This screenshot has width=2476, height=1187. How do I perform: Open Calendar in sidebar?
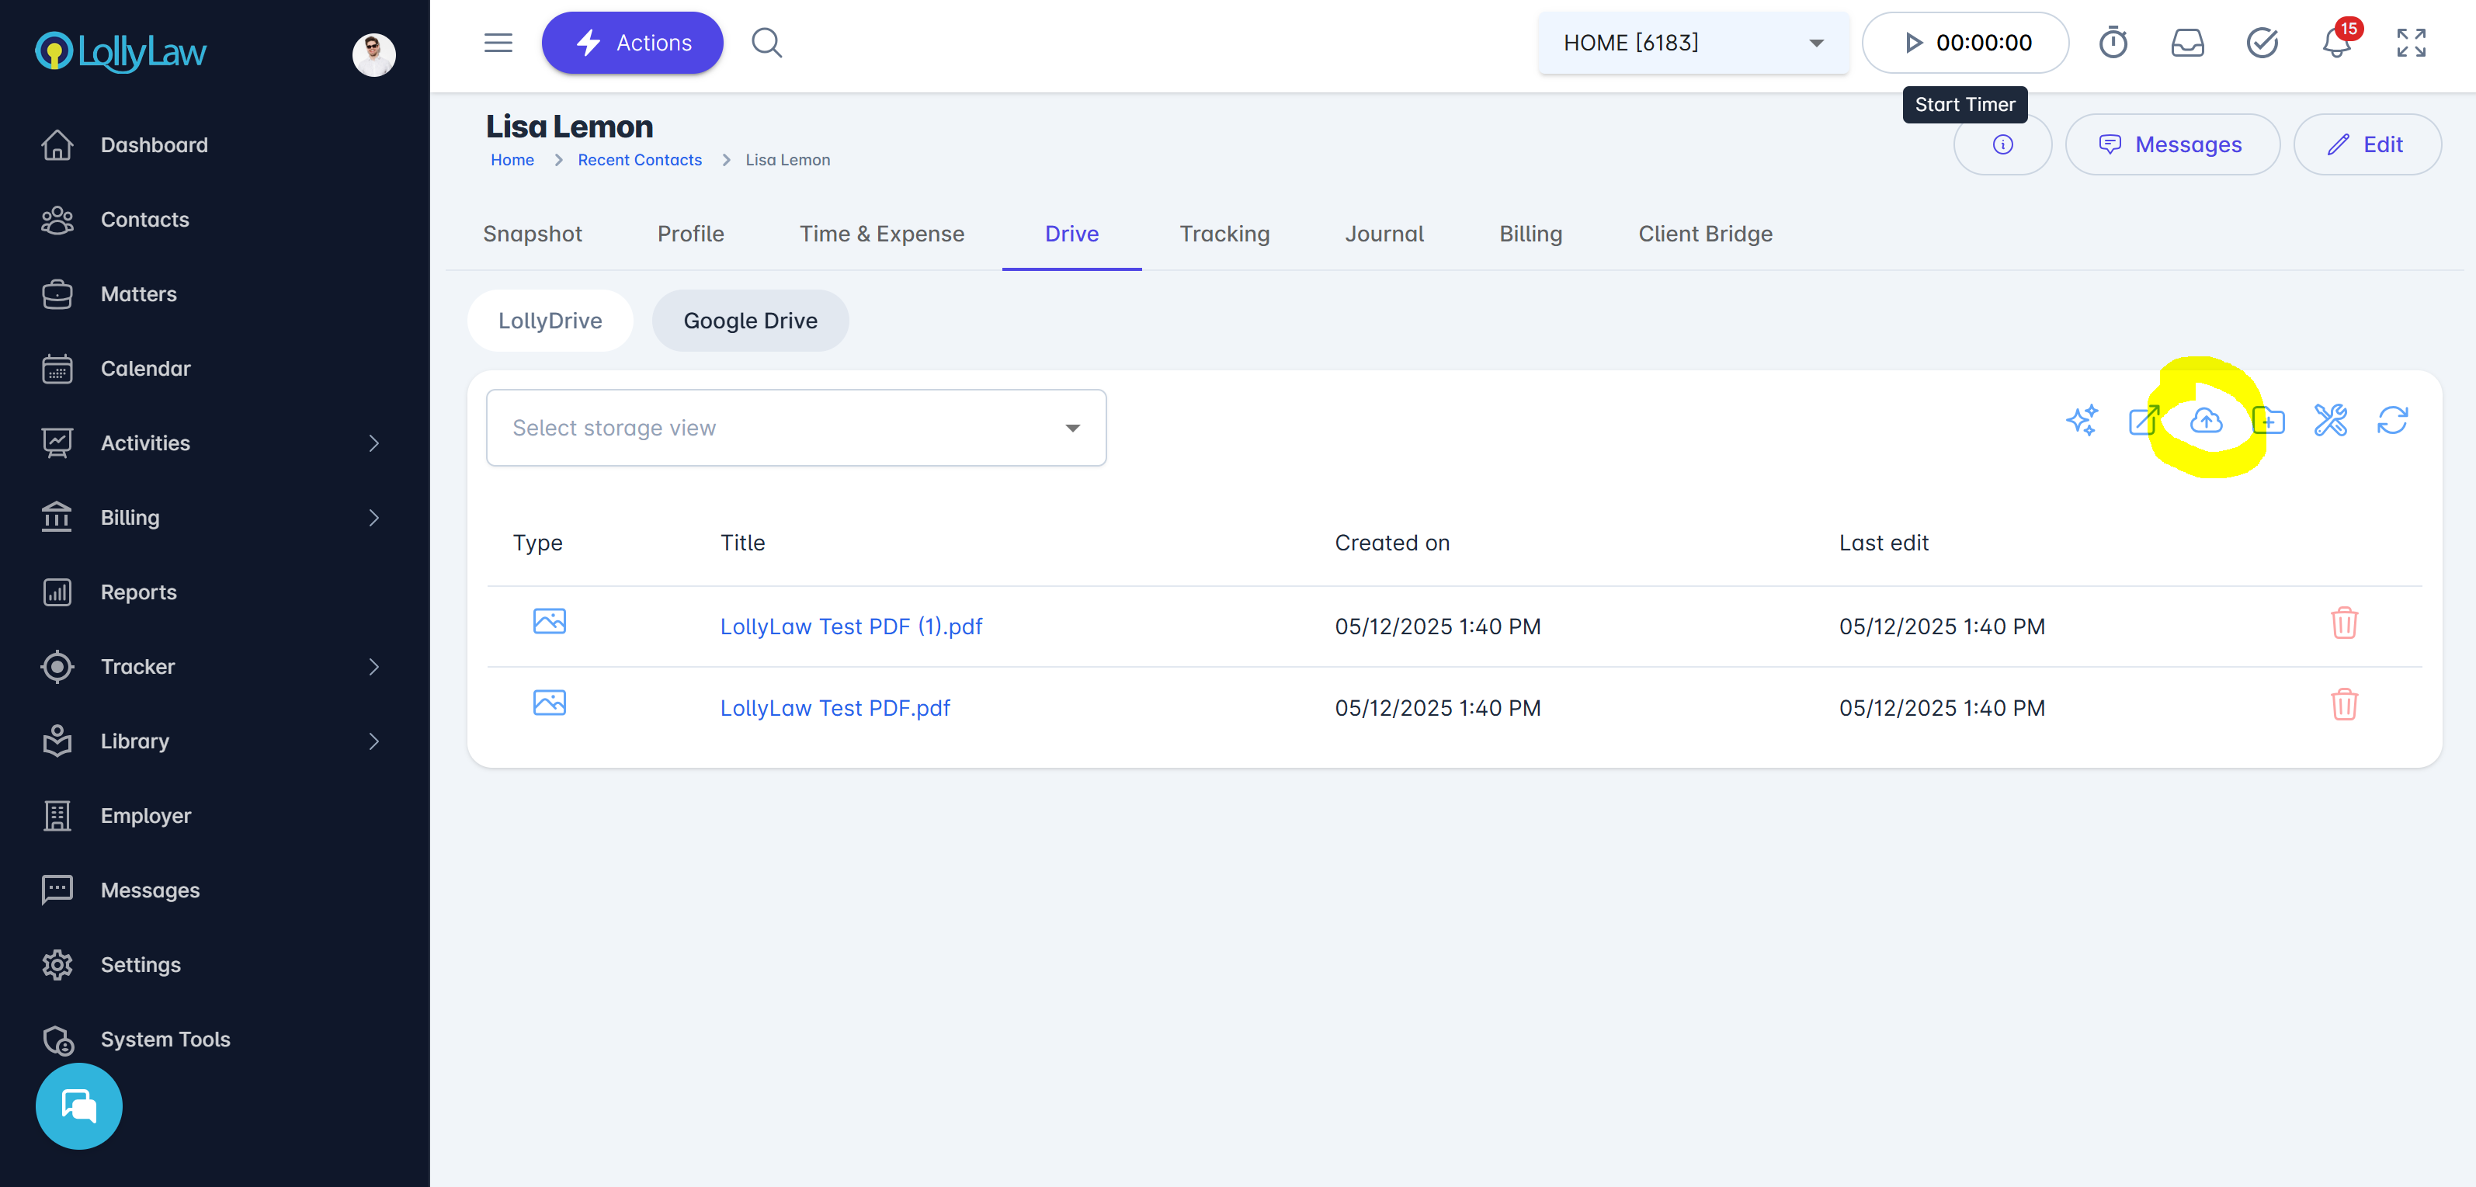click(x=145, y=369)
